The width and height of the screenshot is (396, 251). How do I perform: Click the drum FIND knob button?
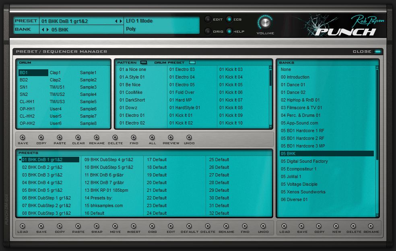pos(134,137)
